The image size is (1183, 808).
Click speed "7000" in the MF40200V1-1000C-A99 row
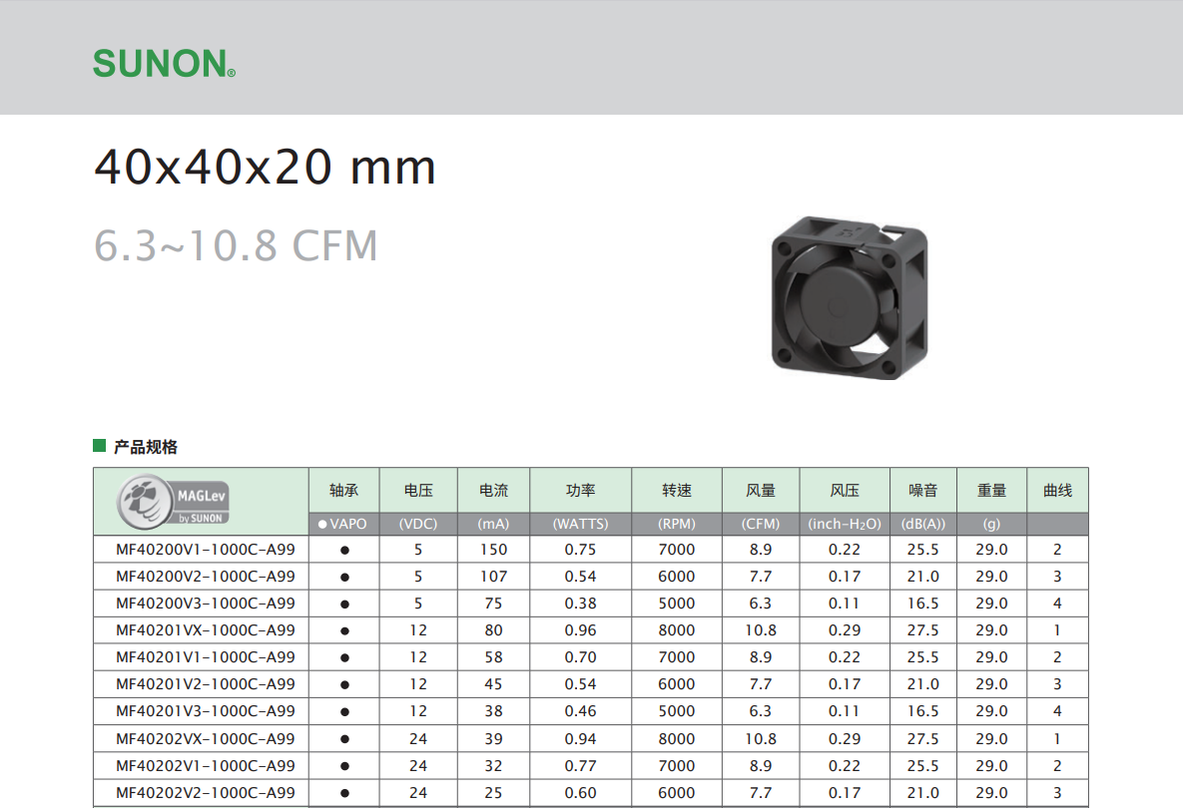(x=677, y=550)
